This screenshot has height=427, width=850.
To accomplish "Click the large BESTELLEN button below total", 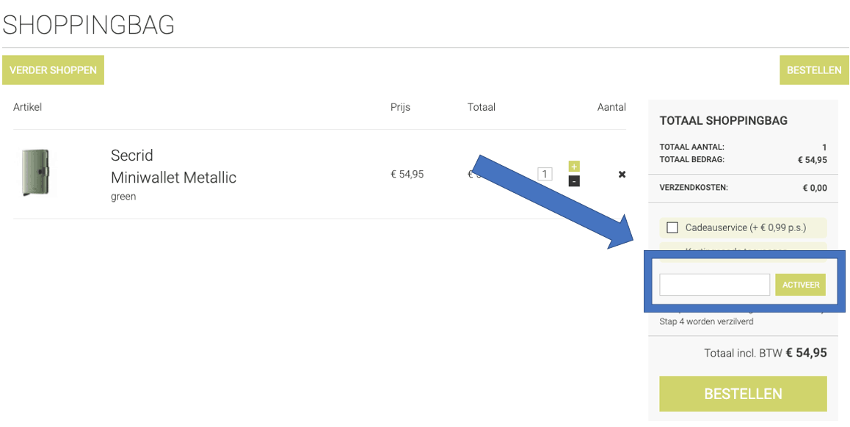I will click(x=743, y=394).
